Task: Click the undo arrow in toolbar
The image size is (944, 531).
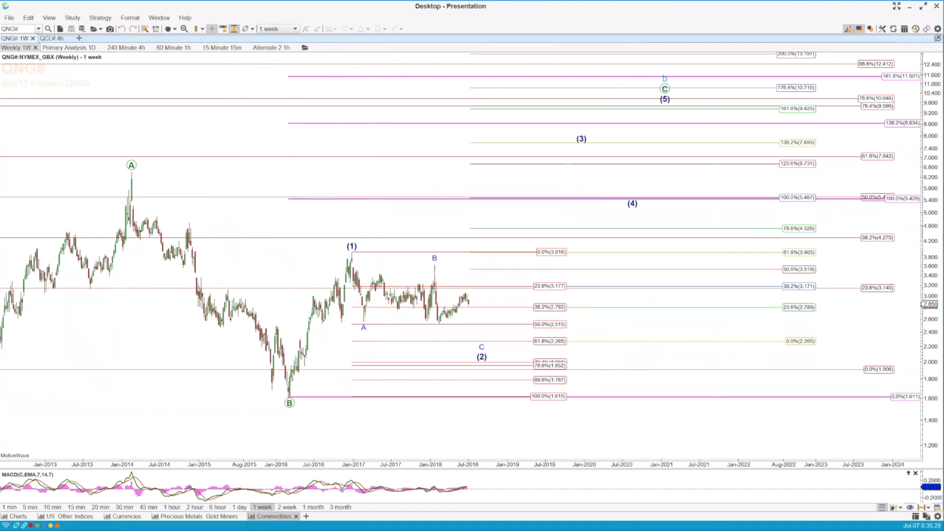Action: click(122, 29)
